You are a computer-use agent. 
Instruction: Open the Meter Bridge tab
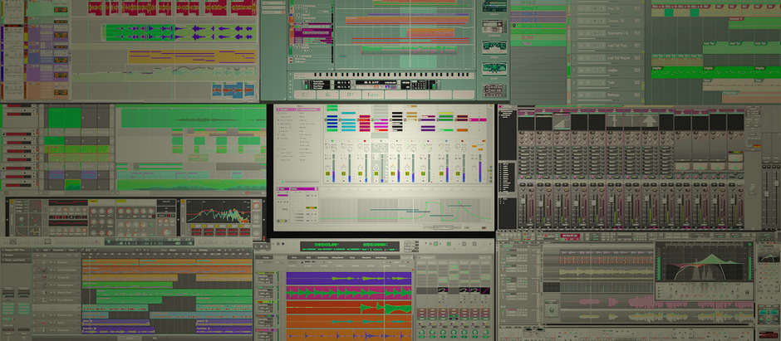click(x=381, y=257)
